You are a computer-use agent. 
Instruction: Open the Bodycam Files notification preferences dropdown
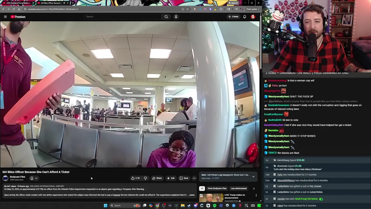[x=33, y=178]
